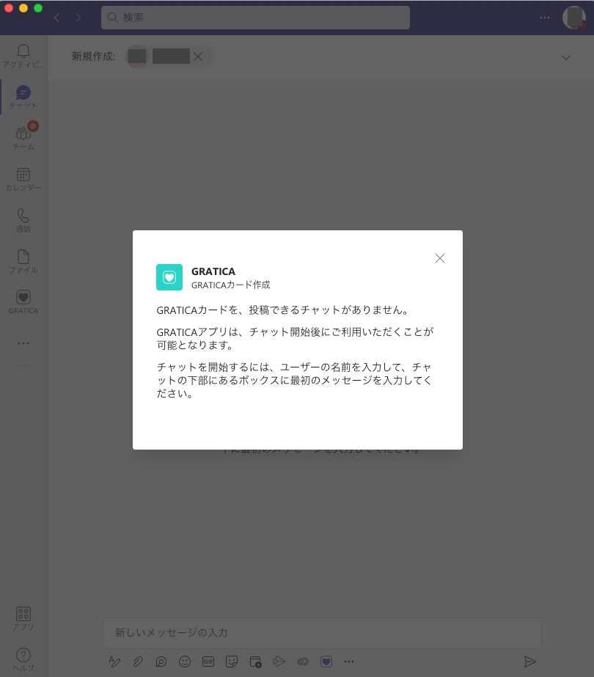Open the 通話 (Calls) section
Screen dimensions: 594x677
[23, 220]
